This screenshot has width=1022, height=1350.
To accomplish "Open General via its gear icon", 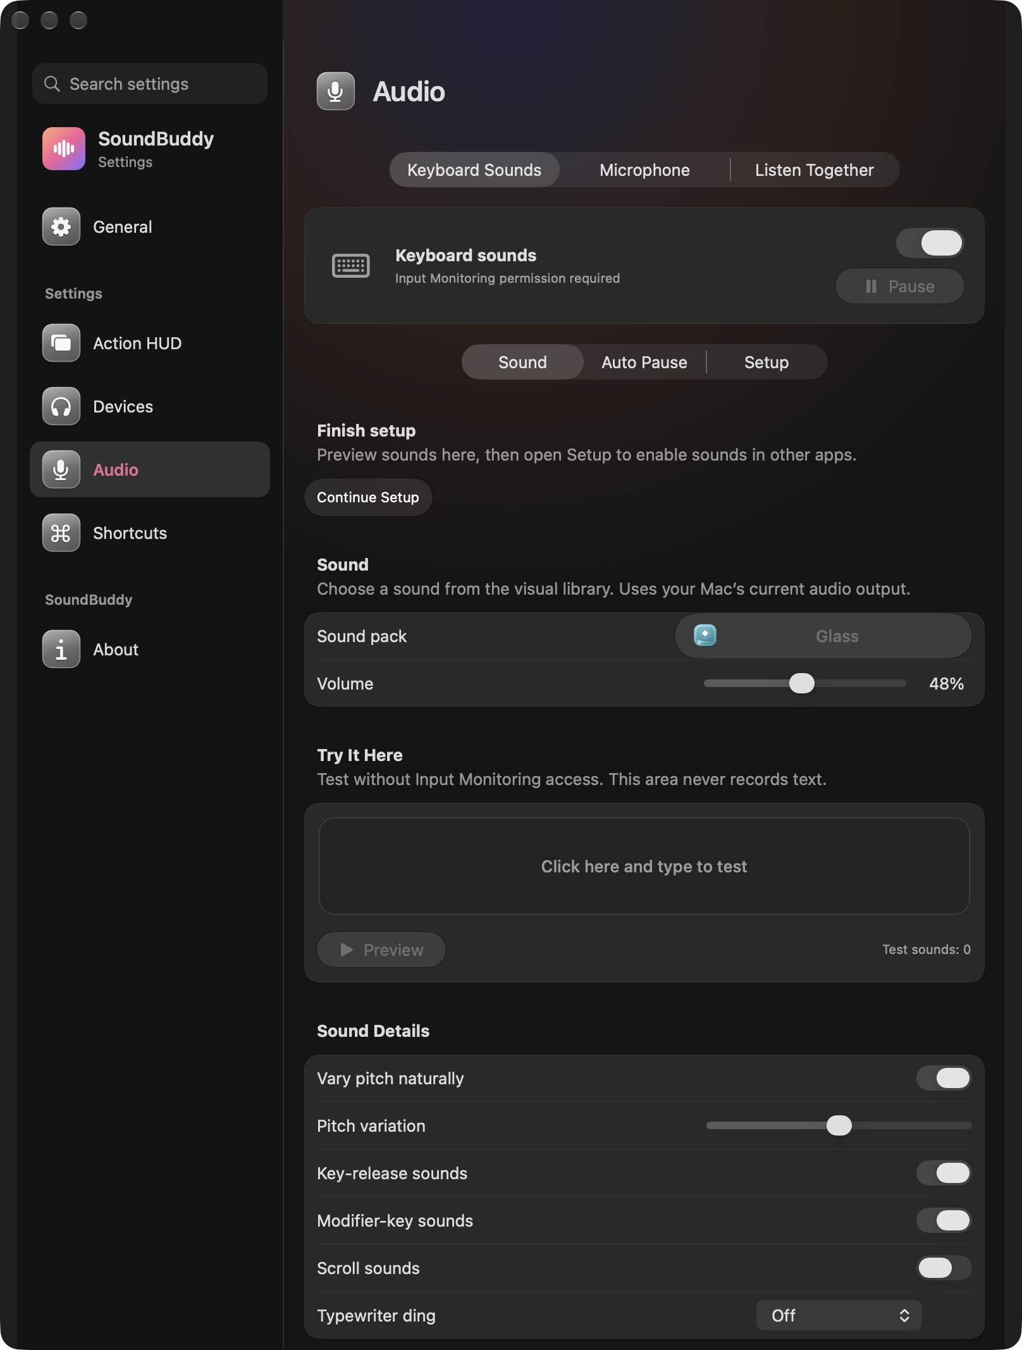I will click(x=61, y=226).
